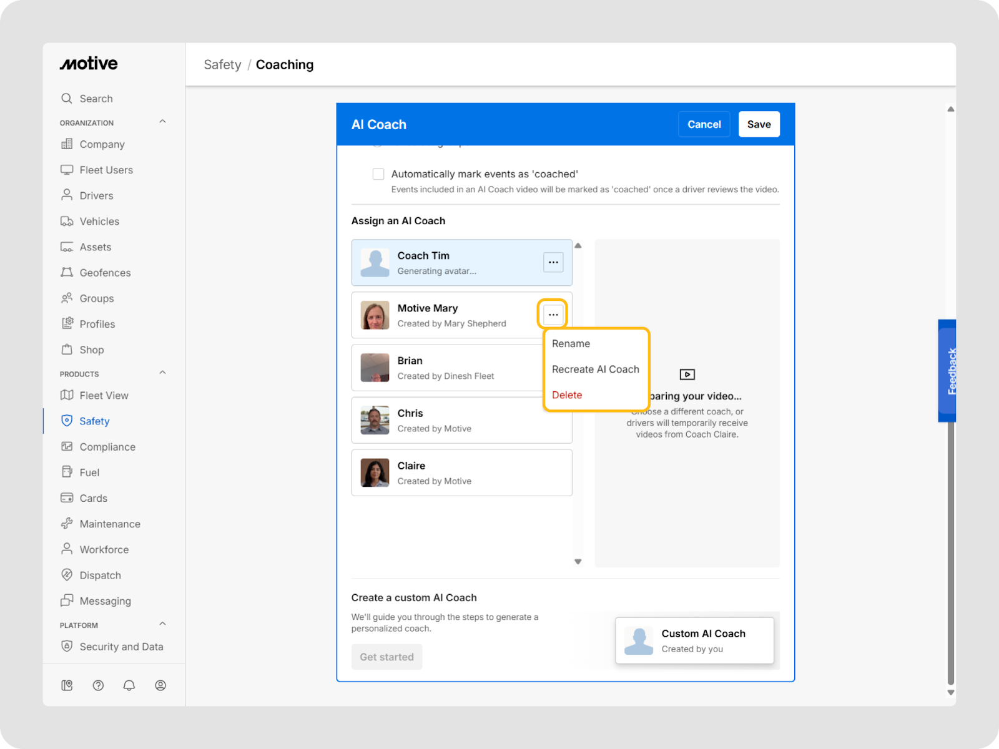Click the coach list scroll down arrow
The image size is (999, 749).
(578, 562)
